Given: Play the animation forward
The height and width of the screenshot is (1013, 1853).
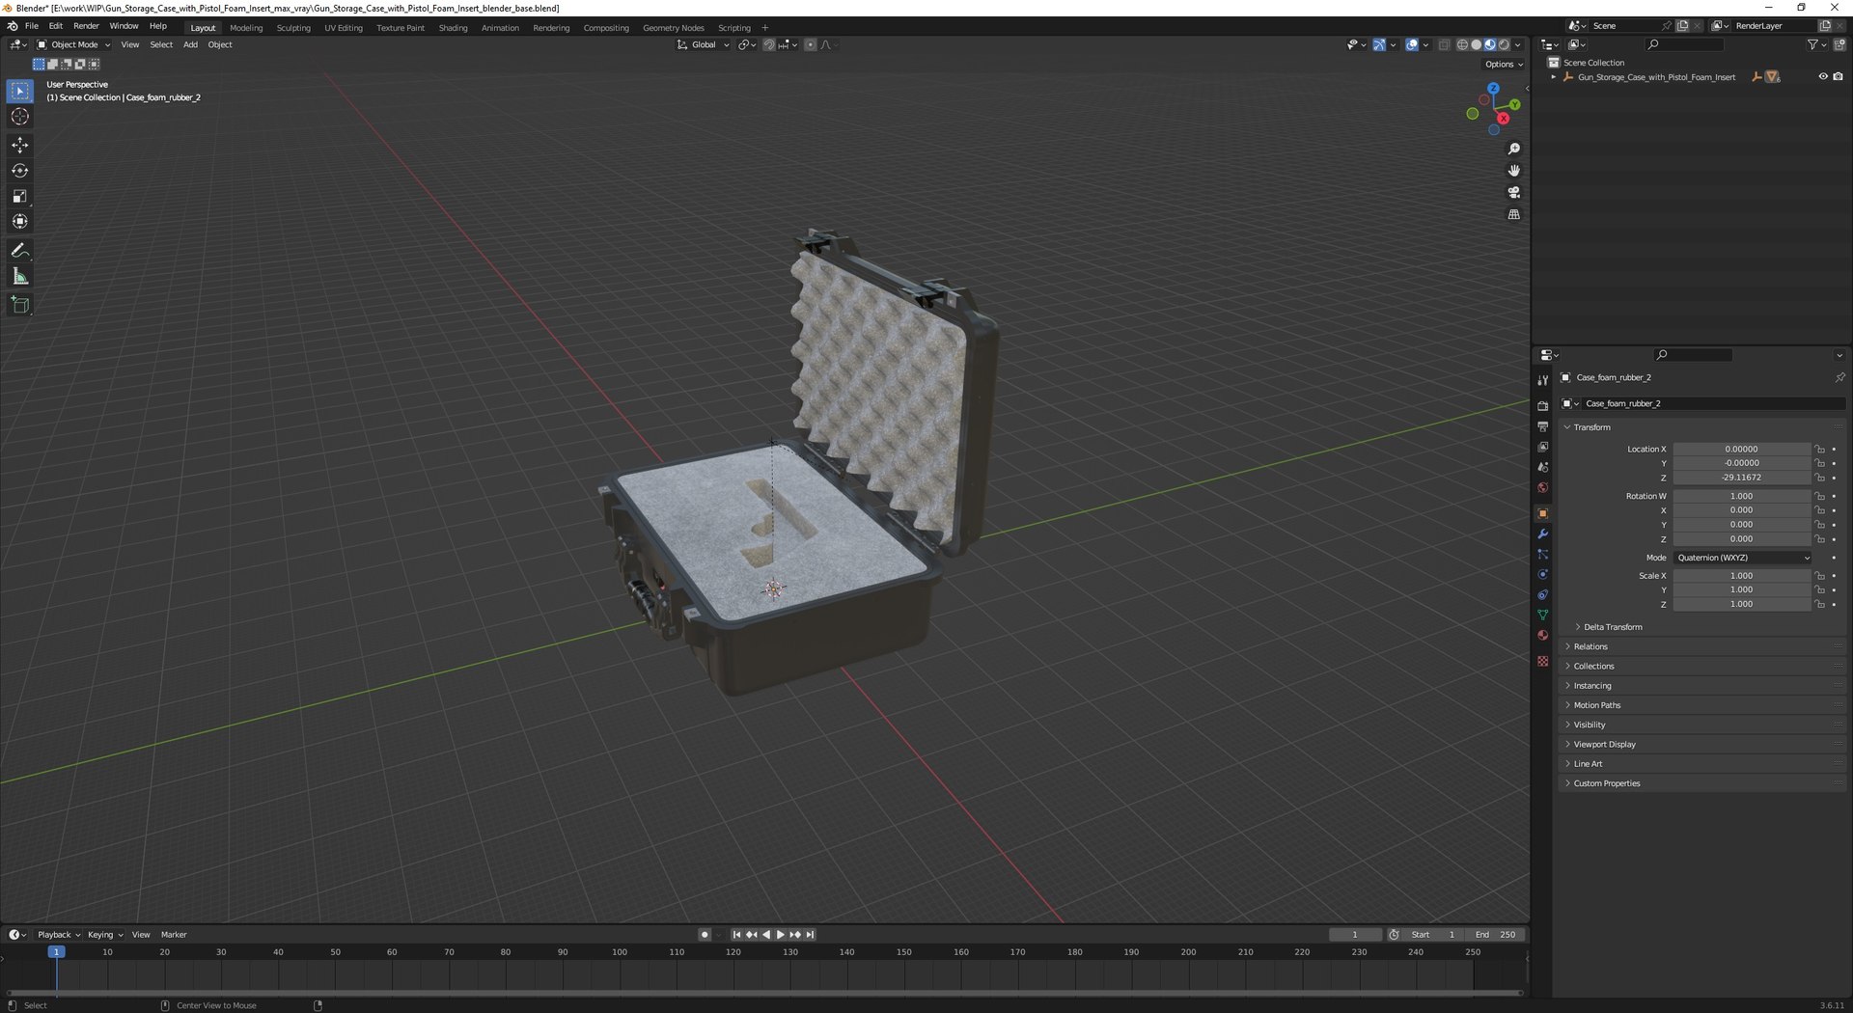Looking at the screenshot, I should point(781,935).
